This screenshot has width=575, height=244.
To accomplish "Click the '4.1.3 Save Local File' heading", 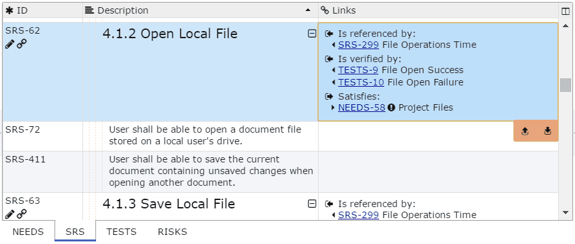I will click(169, 204).
